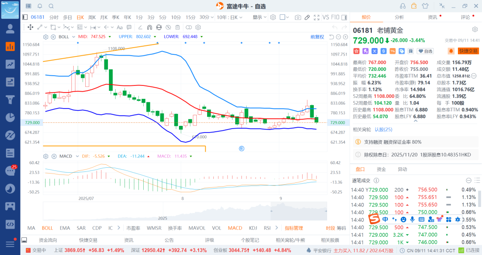Viewport: 482px width, 255px height.
Task: Toggle the 自选 watchlist heart button
Action: [425, 51]
